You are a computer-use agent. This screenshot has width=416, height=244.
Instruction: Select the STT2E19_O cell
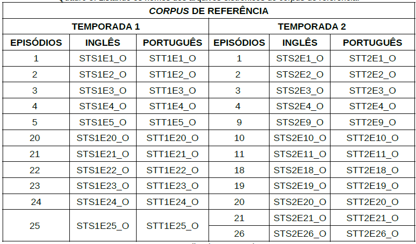372,186
